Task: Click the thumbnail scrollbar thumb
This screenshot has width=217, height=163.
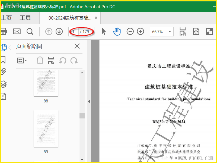Action: [82, 116]
